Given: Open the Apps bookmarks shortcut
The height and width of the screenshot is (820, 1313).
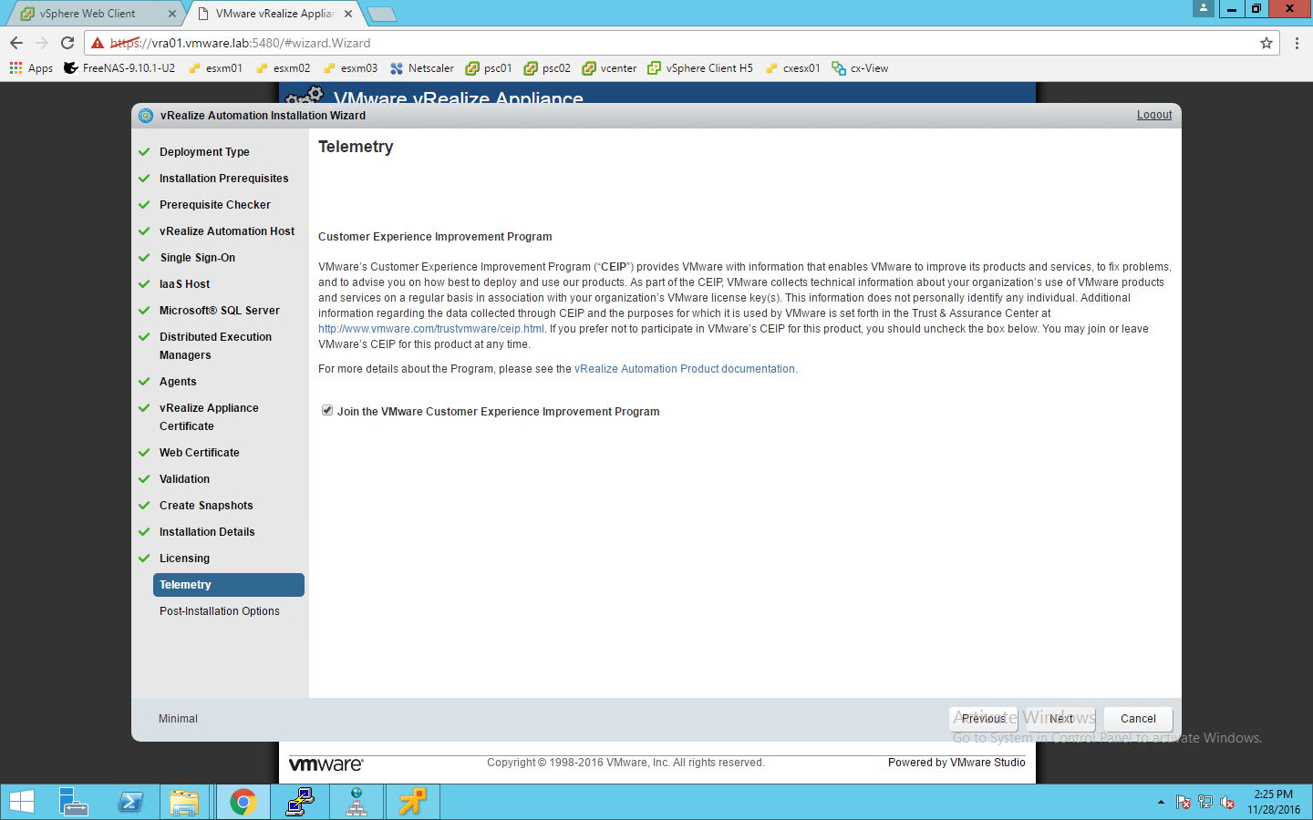Looking at the screenshot, I should (31, 68).
